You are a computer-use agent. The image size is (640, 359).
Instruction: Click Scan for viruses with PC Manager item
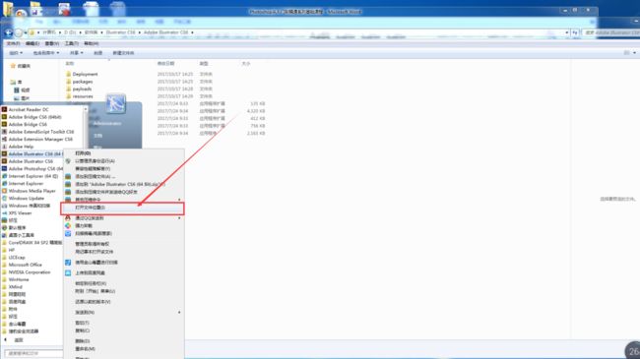94,233
